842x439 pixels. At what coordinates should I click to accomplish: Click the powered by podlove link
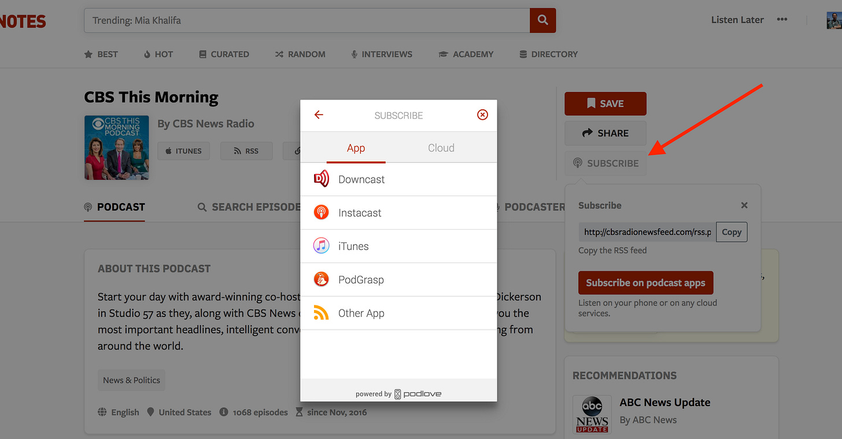(x=398, y=394)
